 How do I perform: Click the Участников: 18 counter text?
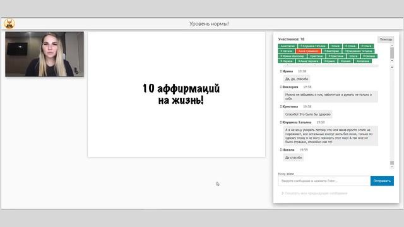coord(291,39)
